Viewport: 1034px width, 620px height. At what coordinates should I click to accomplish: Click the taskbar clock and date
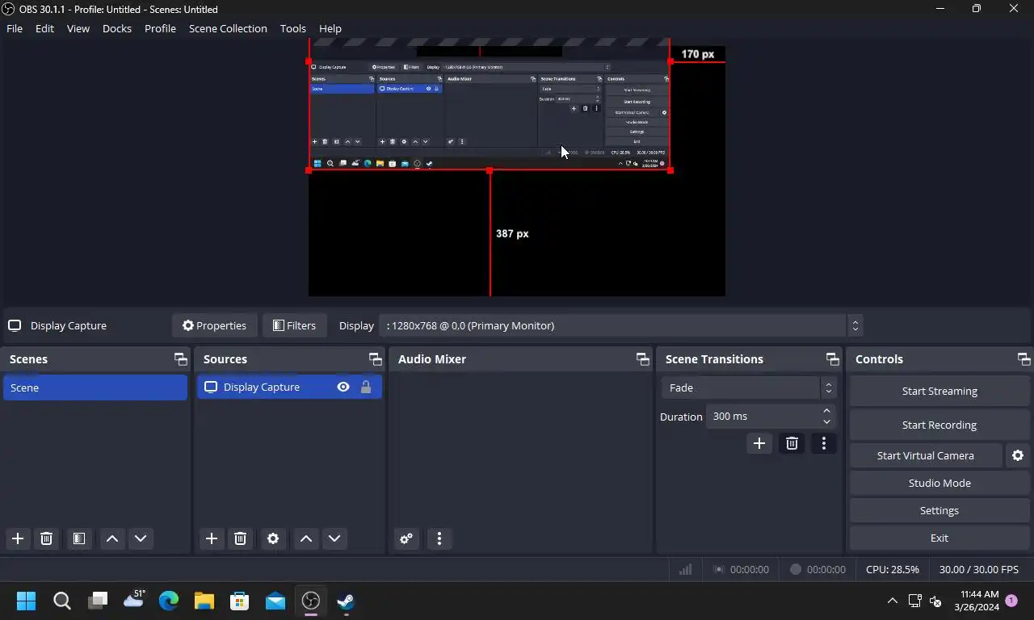click(x=976, y=601)
